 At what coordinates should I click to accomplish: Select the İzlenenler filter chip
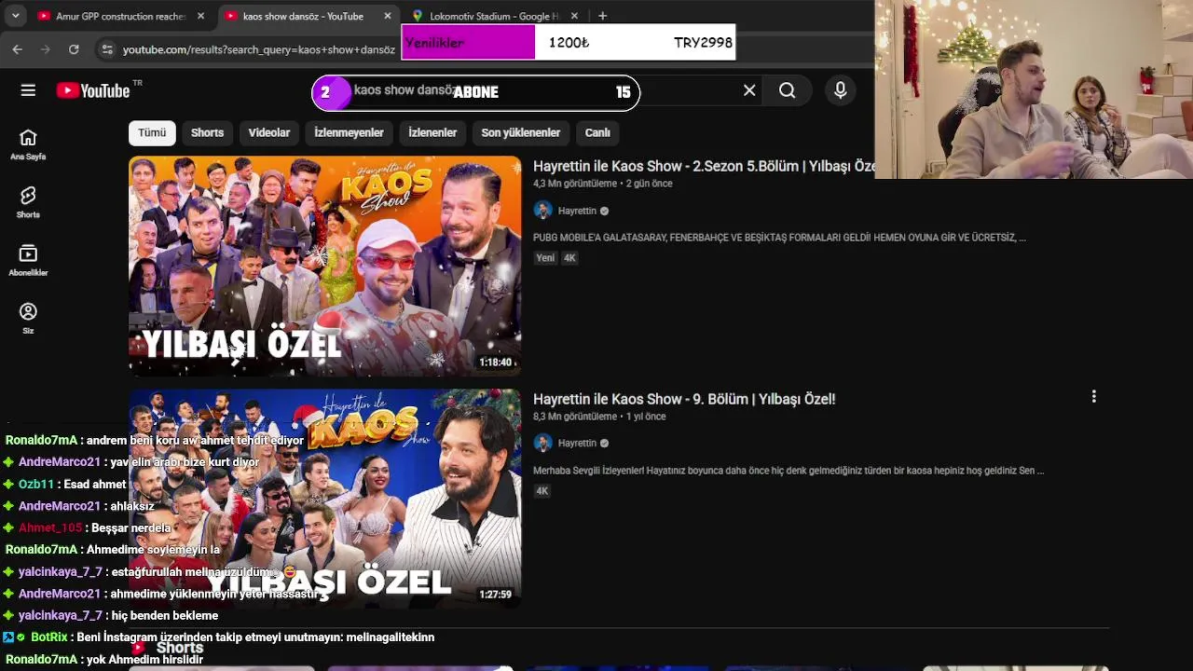coord(432,132)
